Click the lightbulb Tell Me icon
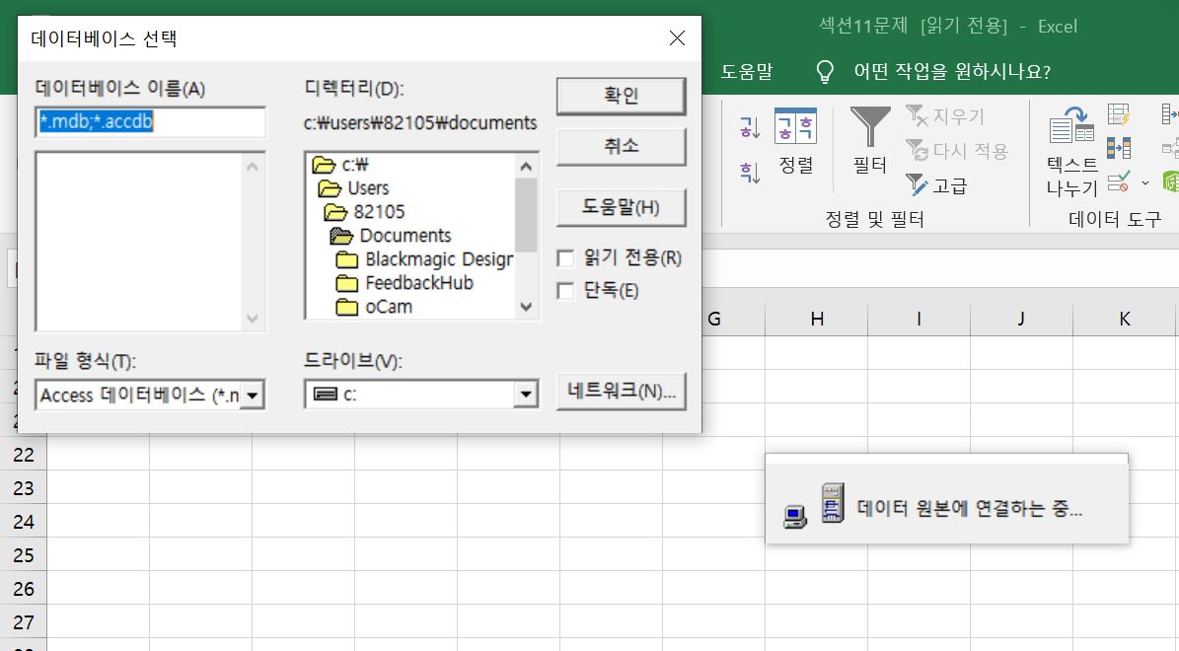 [x=824, y=71]
